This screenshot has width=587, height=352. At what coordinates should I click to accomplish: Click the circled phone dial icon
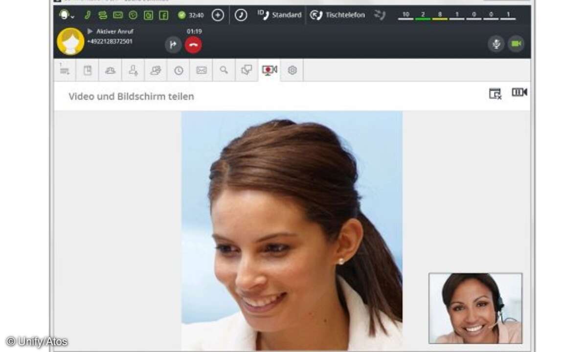point(241,15)
